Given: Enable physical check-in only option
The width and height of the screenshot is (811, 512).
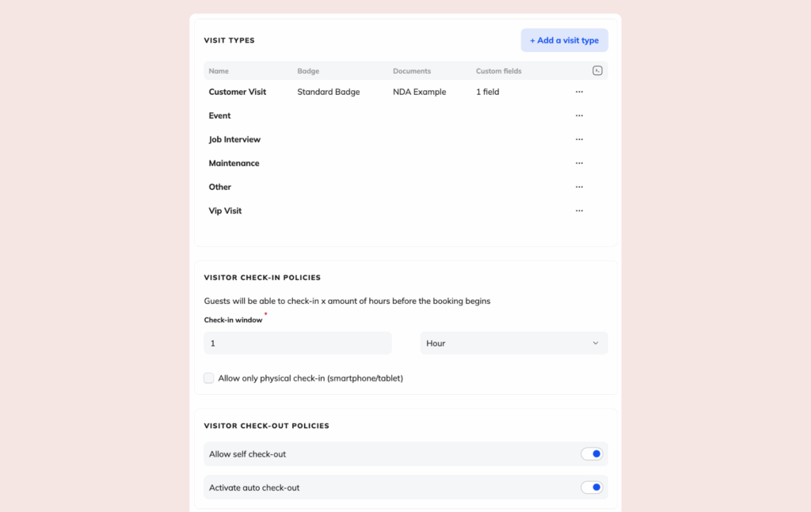Looking at the screenshot, I should pos(208,377).
